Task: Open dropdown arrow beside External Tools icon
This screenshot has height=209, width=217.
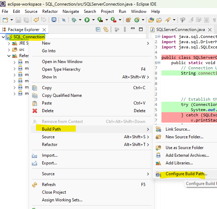Action: [120, 20]
